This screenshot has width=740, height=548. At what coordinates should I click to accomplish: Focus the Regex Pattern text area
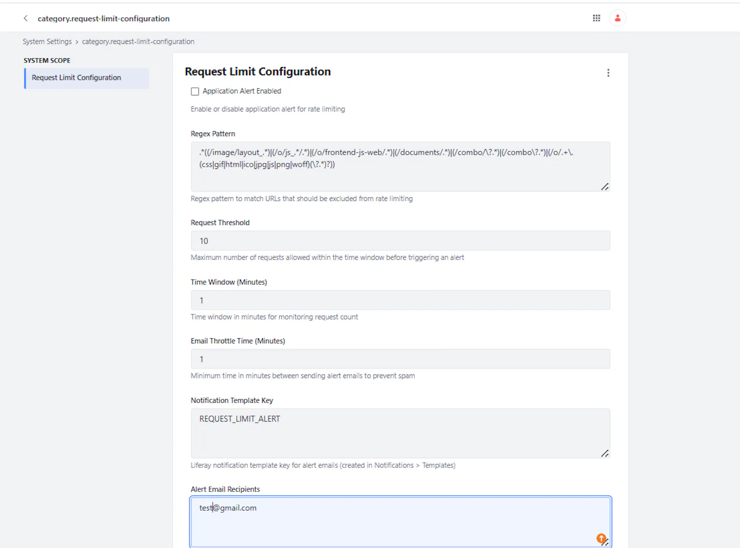pyautogui.click(x=401, y=167)
